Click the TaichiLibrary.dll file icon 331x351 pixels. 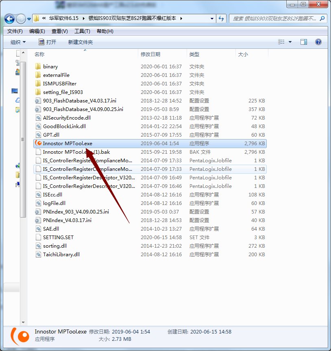38,254
